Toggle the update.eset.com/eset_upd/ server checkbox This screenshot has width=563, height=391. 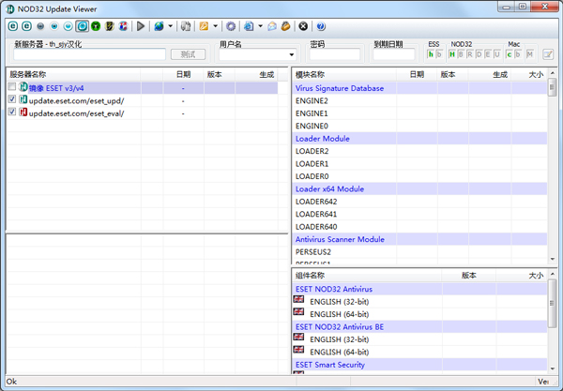point(12,100)
